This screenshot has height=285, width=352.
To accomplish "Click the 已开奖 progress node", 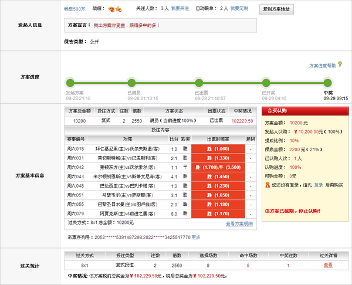I will tap(263, 82).
